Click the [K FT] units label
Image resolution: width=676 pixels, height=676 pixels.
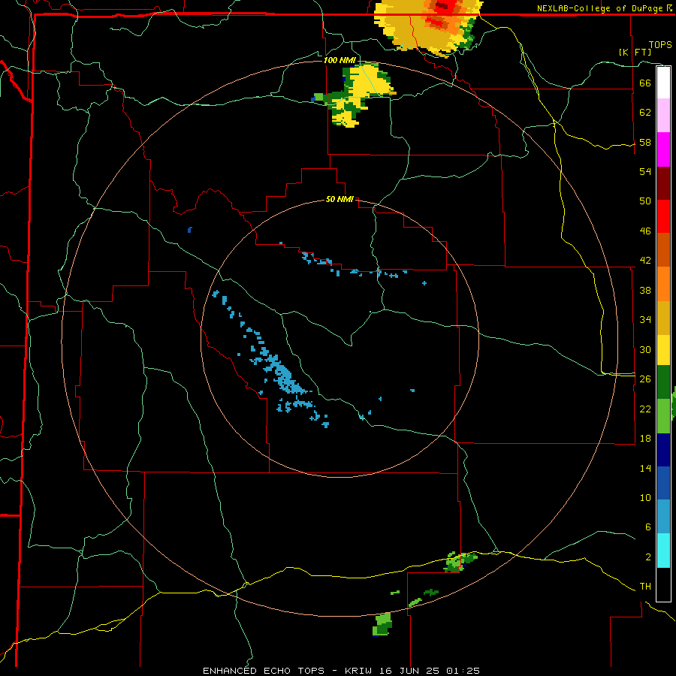[x=635, y=52]
